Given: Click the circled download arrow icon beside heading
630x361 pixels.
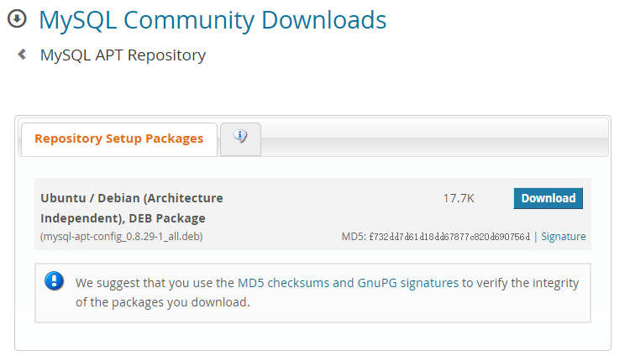Looking at the screenshot, I should point(17,18).
